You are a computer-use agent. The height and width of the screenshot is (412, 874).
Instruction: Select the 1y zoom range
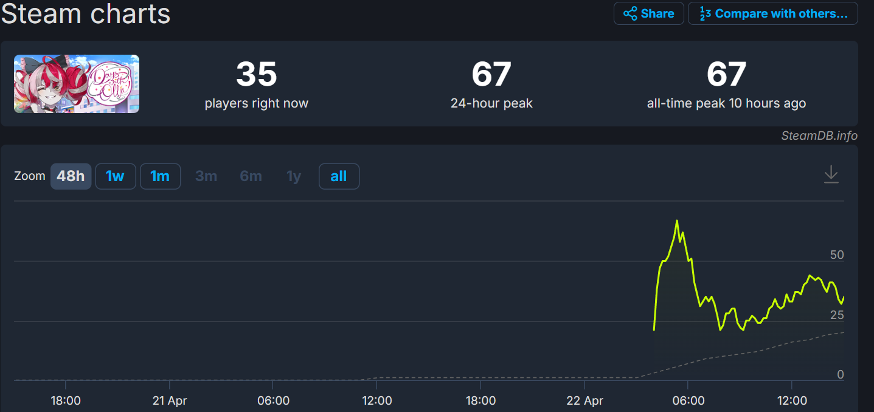click(294, 176)
